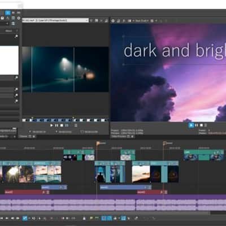The width and height of the screenshot is (226, 226).
Task: Open Video Output FX in preview toolbar
Action: point(124,21)
